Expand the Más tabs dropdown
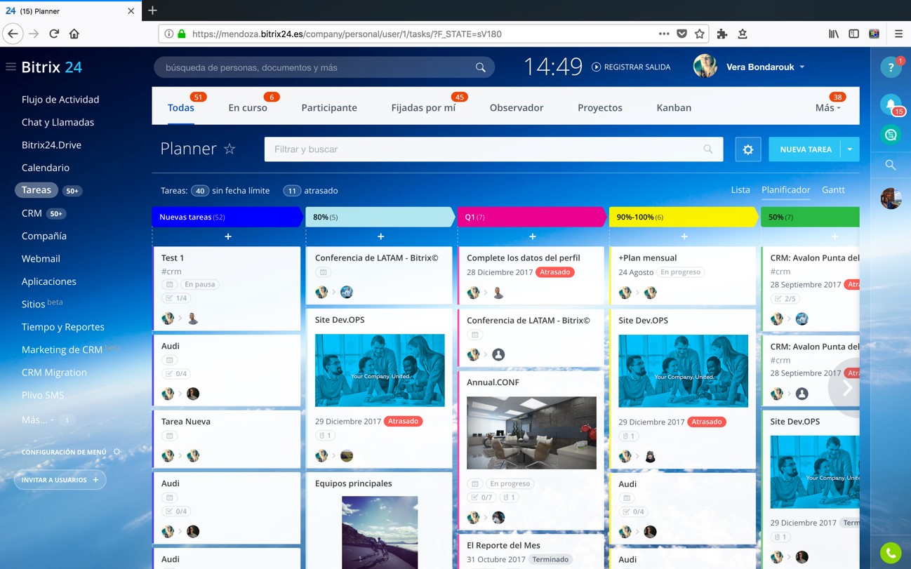This screenshot has height=569, width=911. coord(827,108)
